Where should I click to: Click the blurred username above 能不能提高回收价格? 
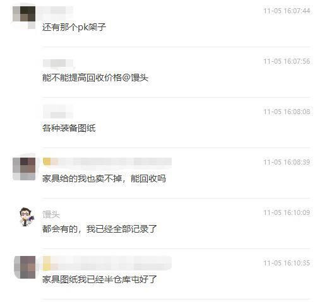pos(58,63)
